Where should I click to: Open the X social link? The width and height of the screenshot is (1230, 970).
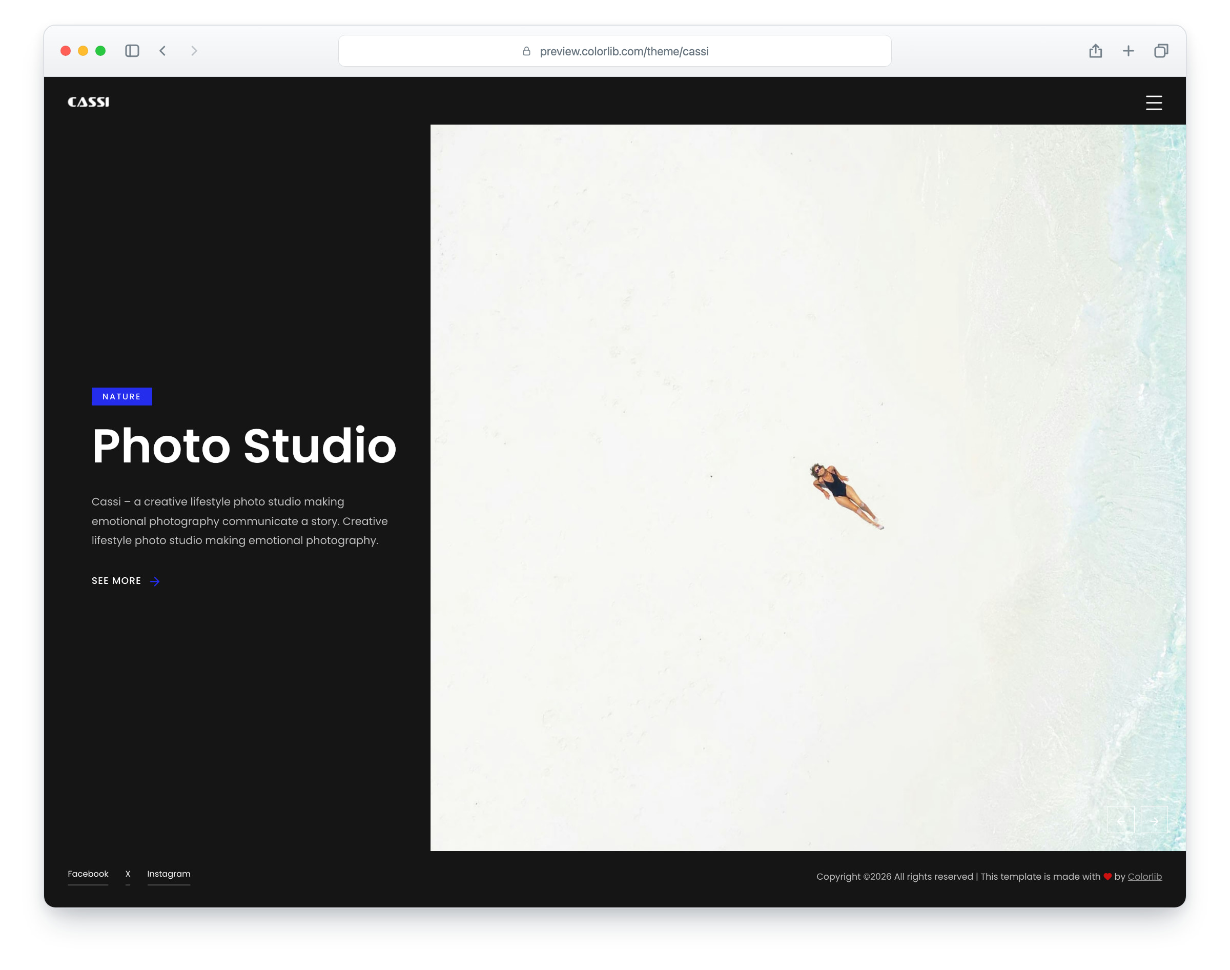coord(128,874)
